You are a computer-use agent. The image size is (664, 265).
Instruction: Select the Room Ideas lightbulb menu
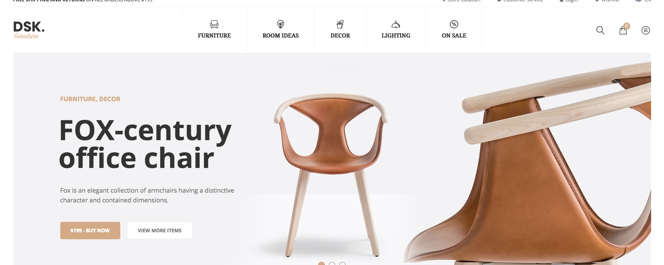click(x=281, y=30)
